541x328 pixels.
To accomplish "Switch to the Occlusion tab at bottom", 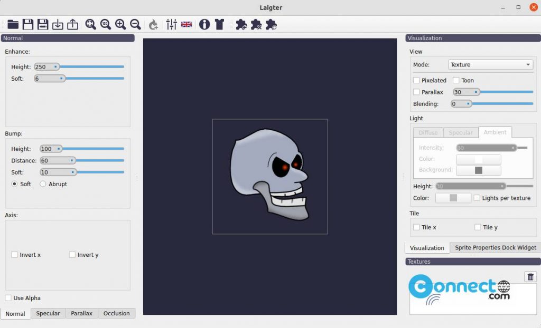I will tap(116, 313).
